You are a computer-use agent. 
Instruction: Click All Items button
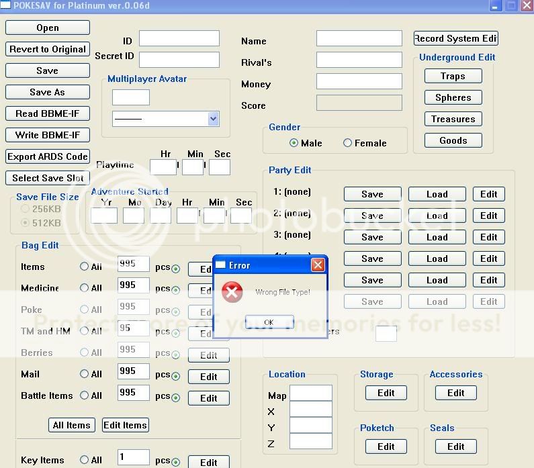point(71,425)
